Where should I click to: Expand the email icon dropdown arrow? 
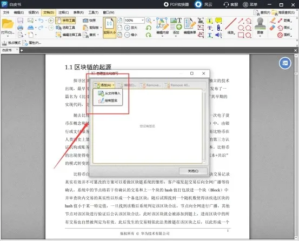point(36,21)
